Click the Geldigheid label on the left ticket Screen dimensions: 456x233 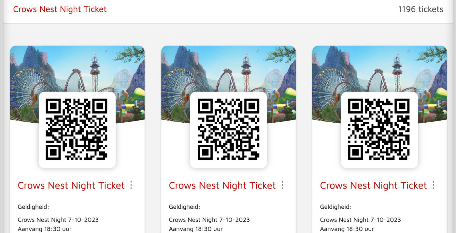[x=33, y=207]
